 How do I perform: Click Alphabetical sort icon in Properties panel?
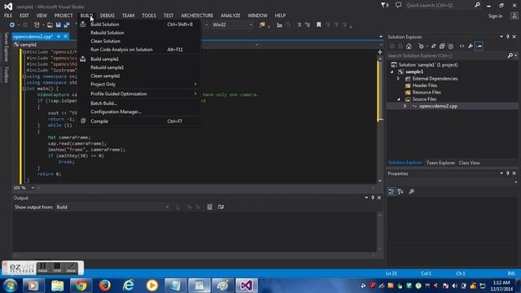pos(401,192)
